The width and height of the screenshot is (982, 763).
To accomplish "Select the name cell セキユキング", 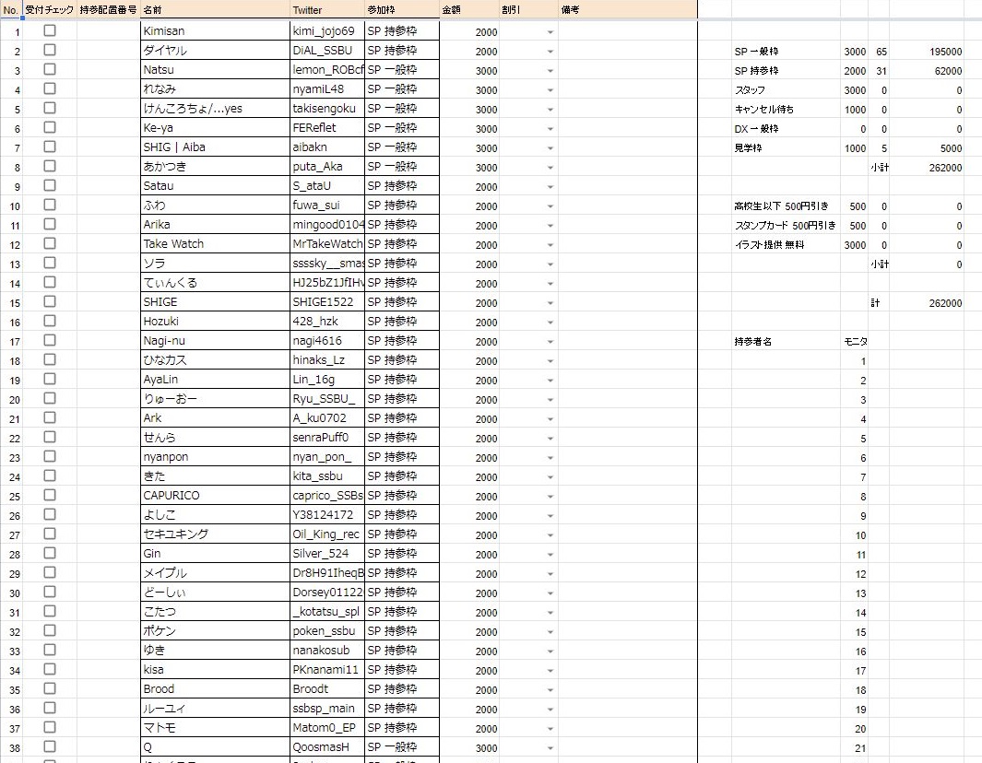I will (x=216, y=534).
